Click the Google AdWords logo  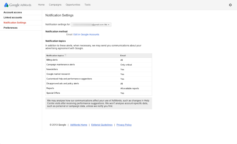tap(18, 5)
